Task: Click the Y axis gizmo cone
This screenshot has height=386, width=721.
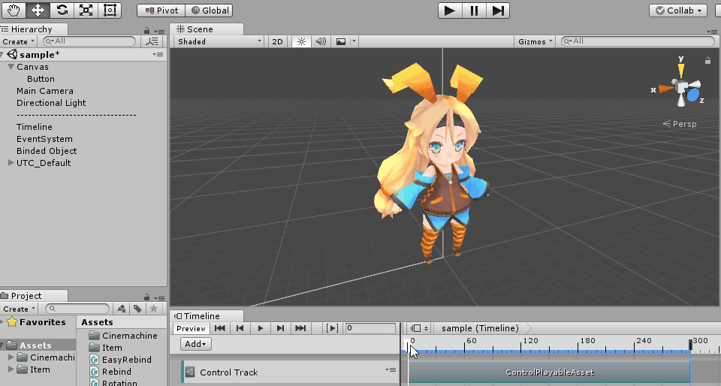Action: coord(681,71)
